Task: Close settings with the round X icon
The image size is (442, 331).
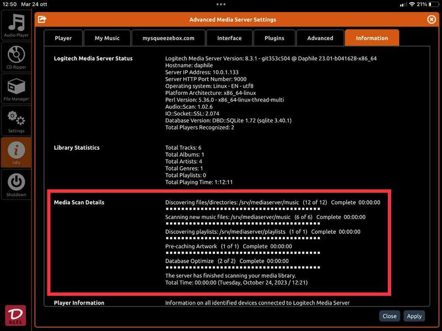Action: [432, 19]
